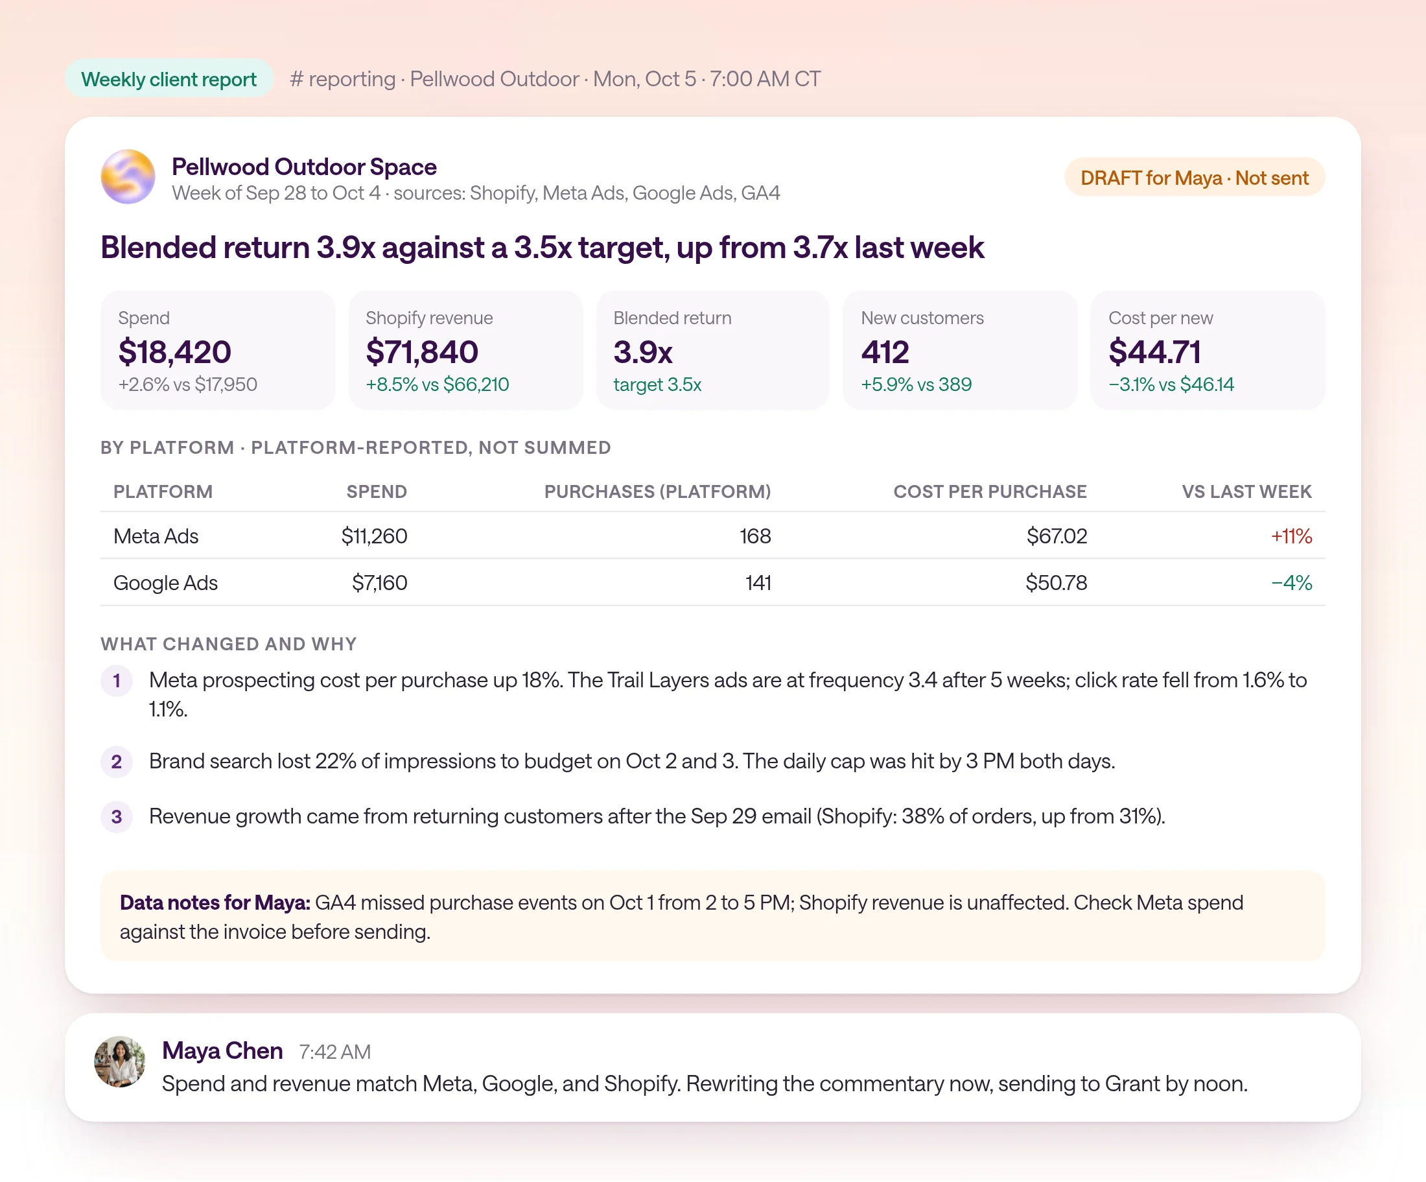Click the $67.02 cost per purchase
The width and height of the screenshot is (1426, 1182).
[x=1057, y=536]
